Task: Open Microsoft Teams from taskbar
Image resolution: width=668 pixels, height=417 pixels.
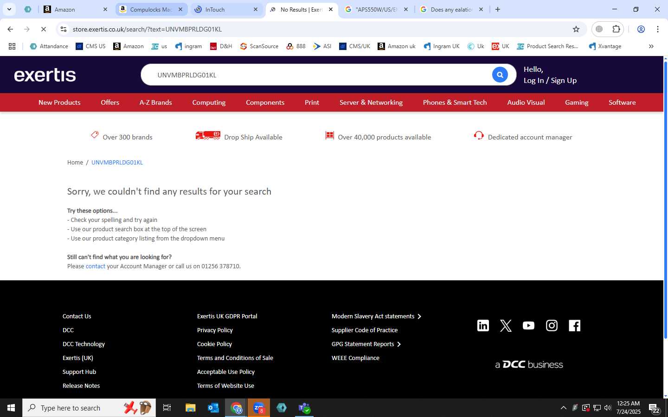Action: [x=304, y=408]
